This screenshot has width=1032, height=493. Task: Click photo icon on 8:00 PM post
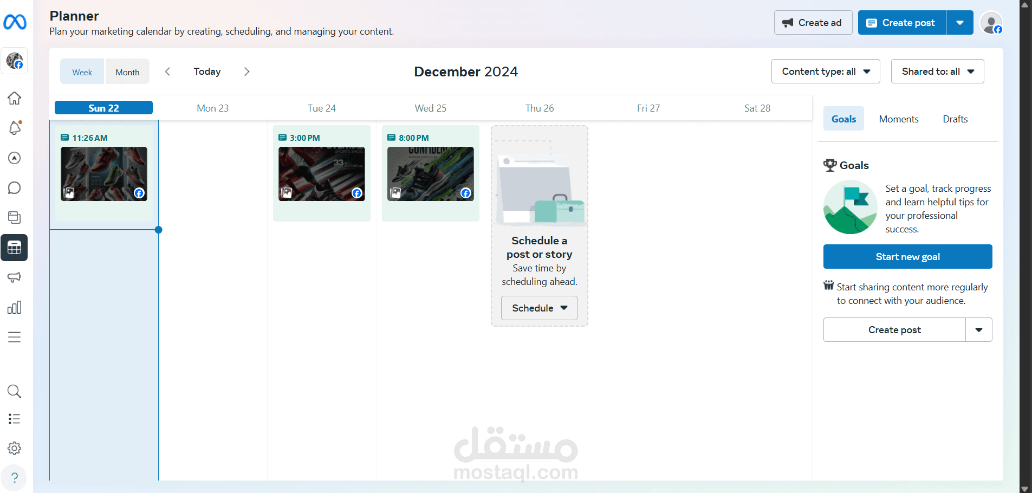point(396,193)
